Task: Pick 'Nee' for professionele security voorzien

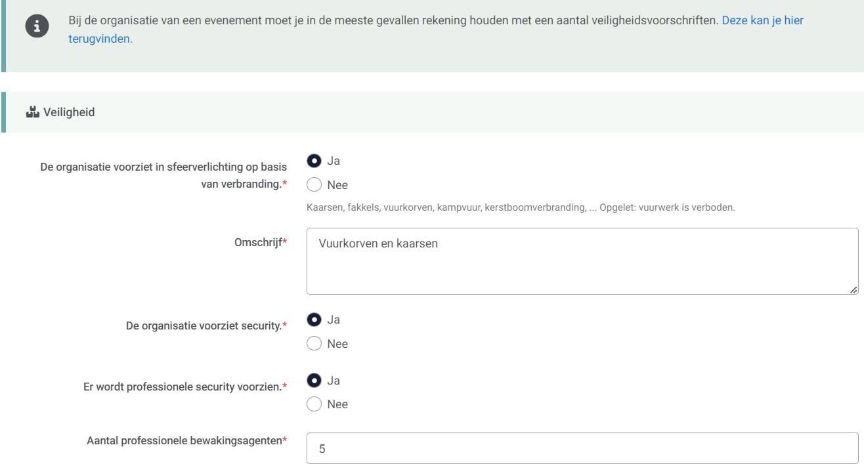Action: click(x=314, y=404)
